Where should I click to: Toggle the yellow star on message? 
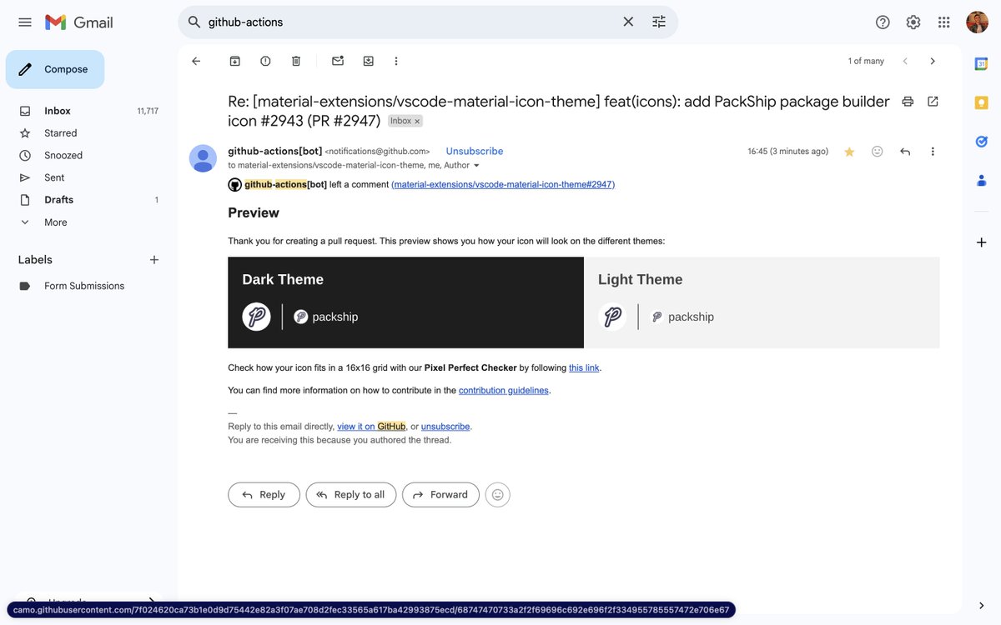coord(849,152)
